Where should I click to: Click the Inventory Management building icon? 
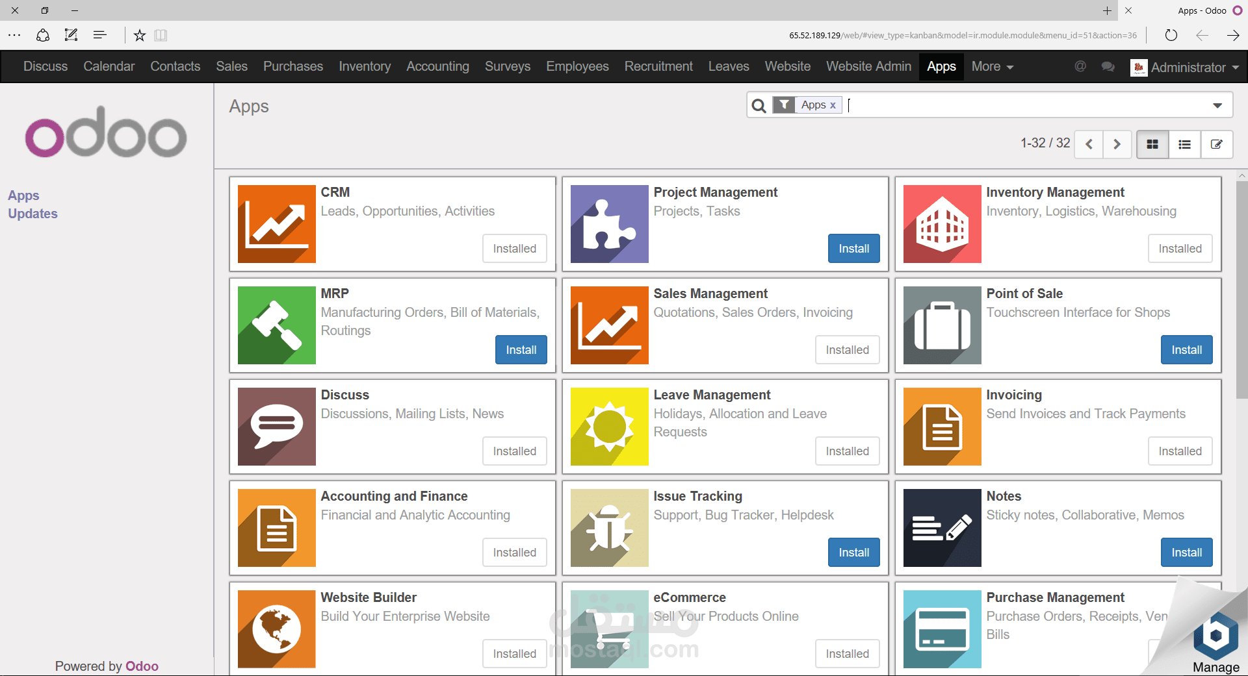pos(941,224)
